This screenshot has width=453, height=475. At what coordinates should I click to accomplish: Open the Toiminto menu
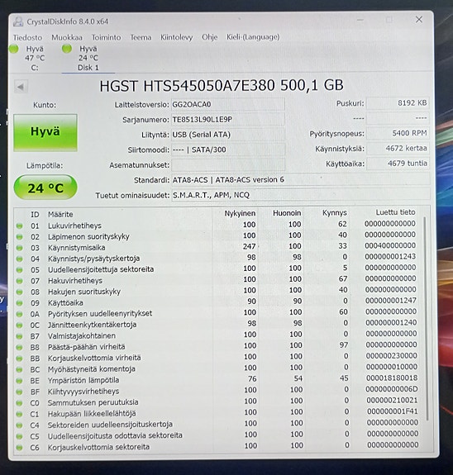click(107, 37)
